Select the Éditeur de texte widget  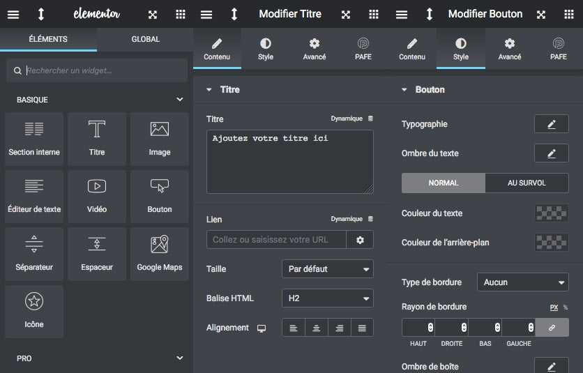[34, 197]
